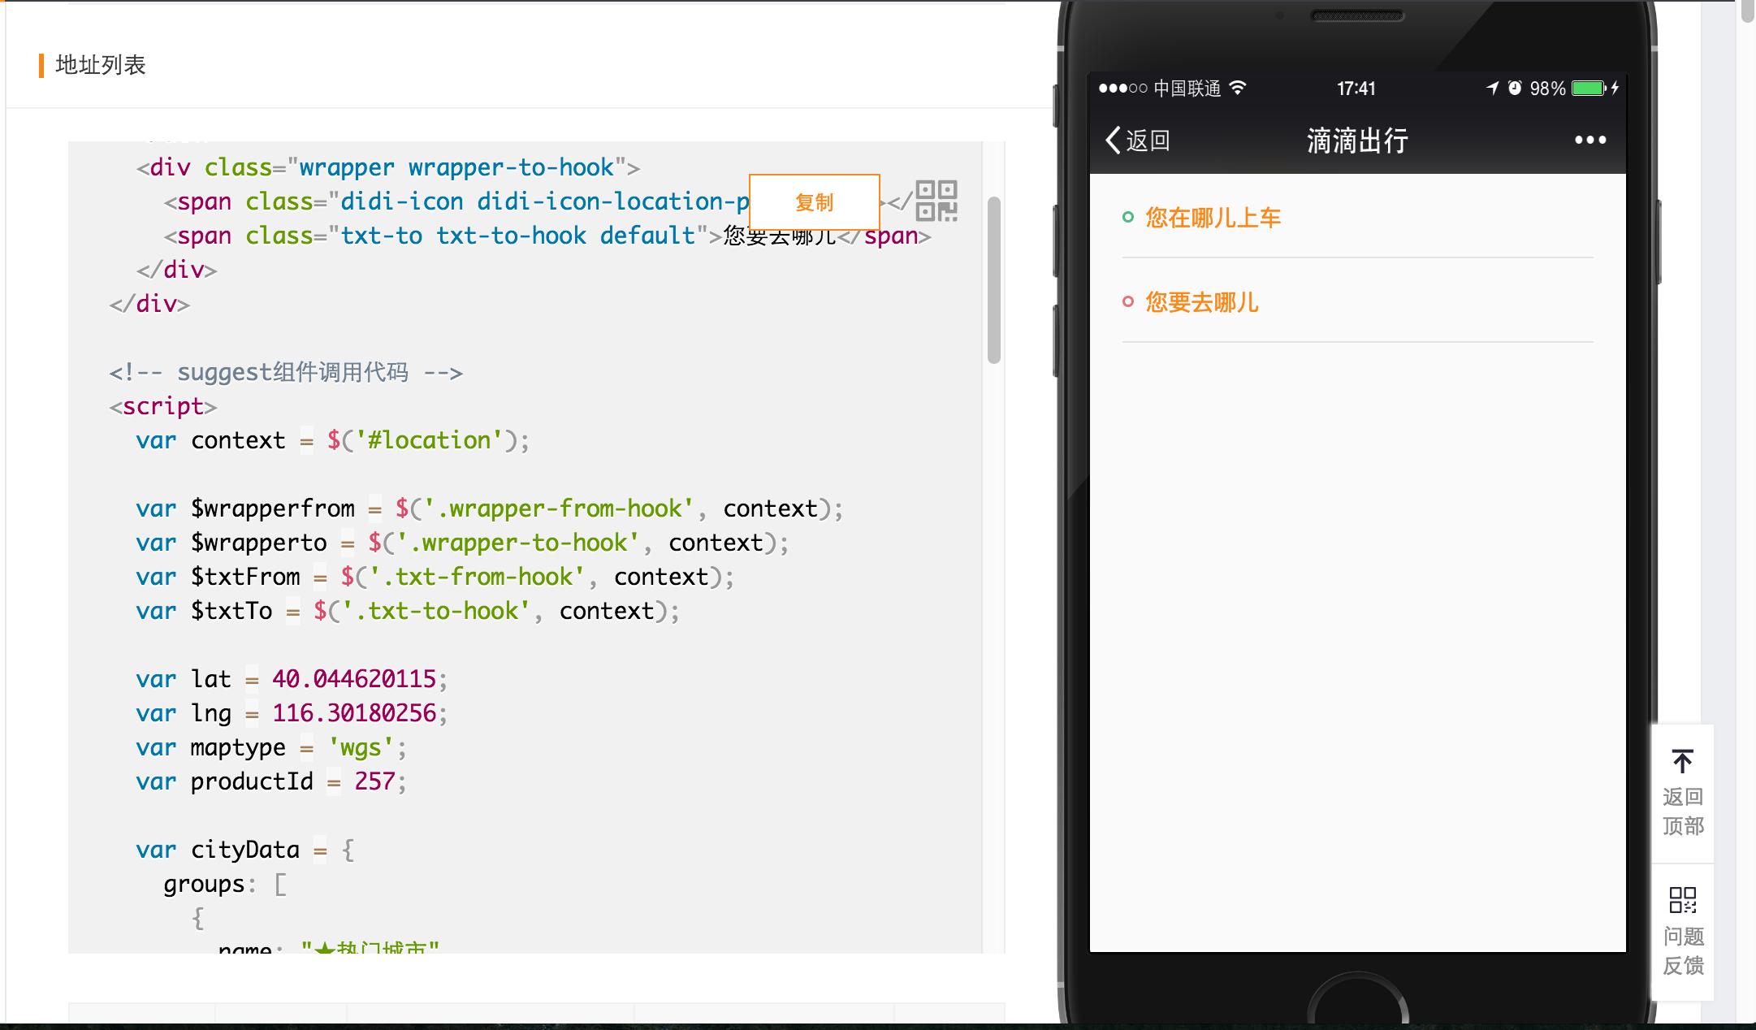Click the "wrapper wrapper-to-hook" class string
The width and height of the screenshot is (1756, 1030).
456,167
